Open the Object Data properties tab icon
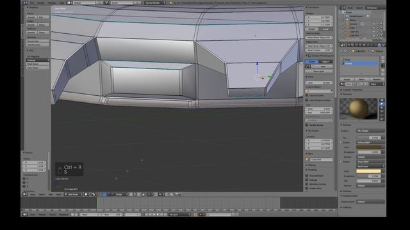 point(375,45)
